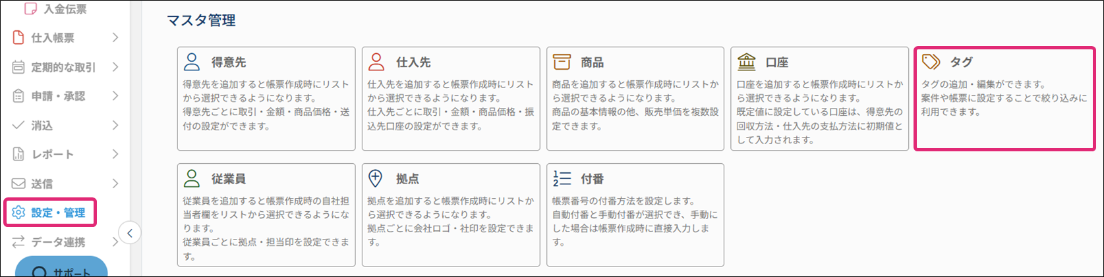Click the 口座 bank building icon

[x=746, y=62]
